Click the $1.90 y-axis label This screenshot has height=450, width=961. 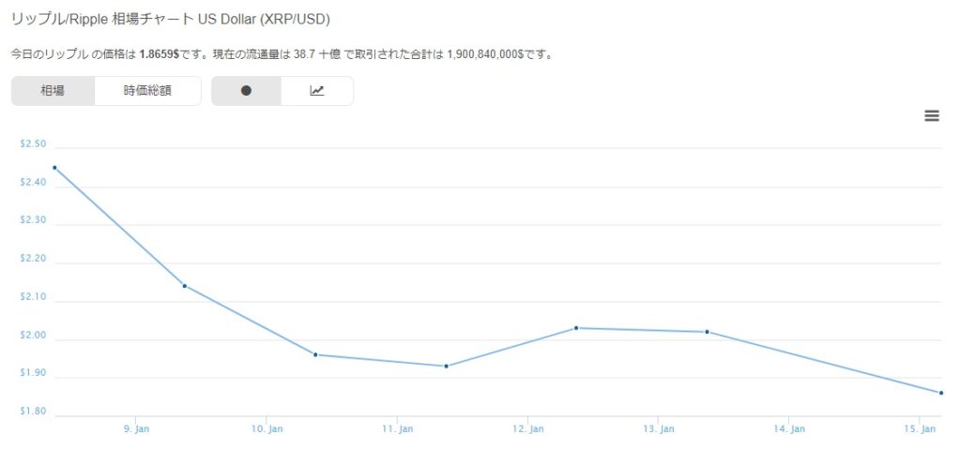pos(33,373)
